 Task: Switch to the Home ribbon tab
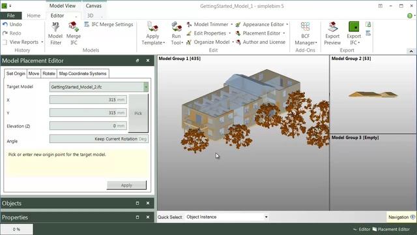(33, 16)
